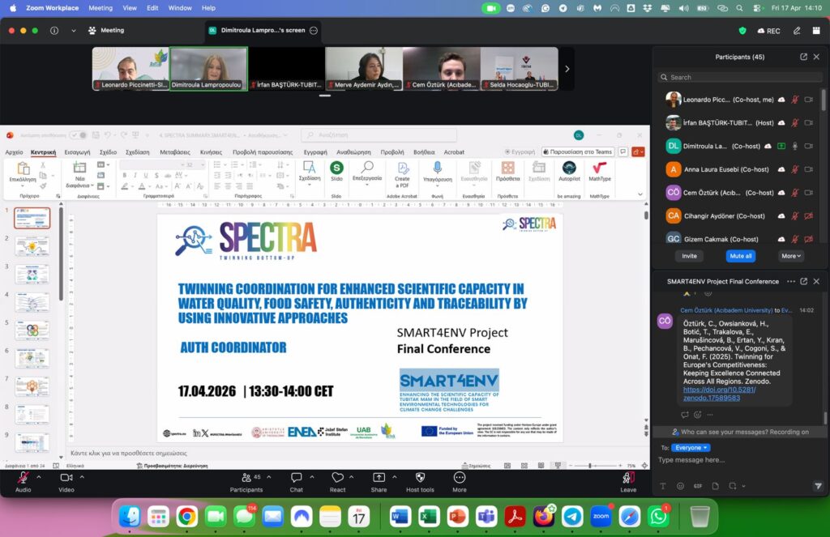Switch to the Σχεδίαση ribbon tab
Image resolution: width=830 pixels, height=537 pixels.
pos(137,151)
